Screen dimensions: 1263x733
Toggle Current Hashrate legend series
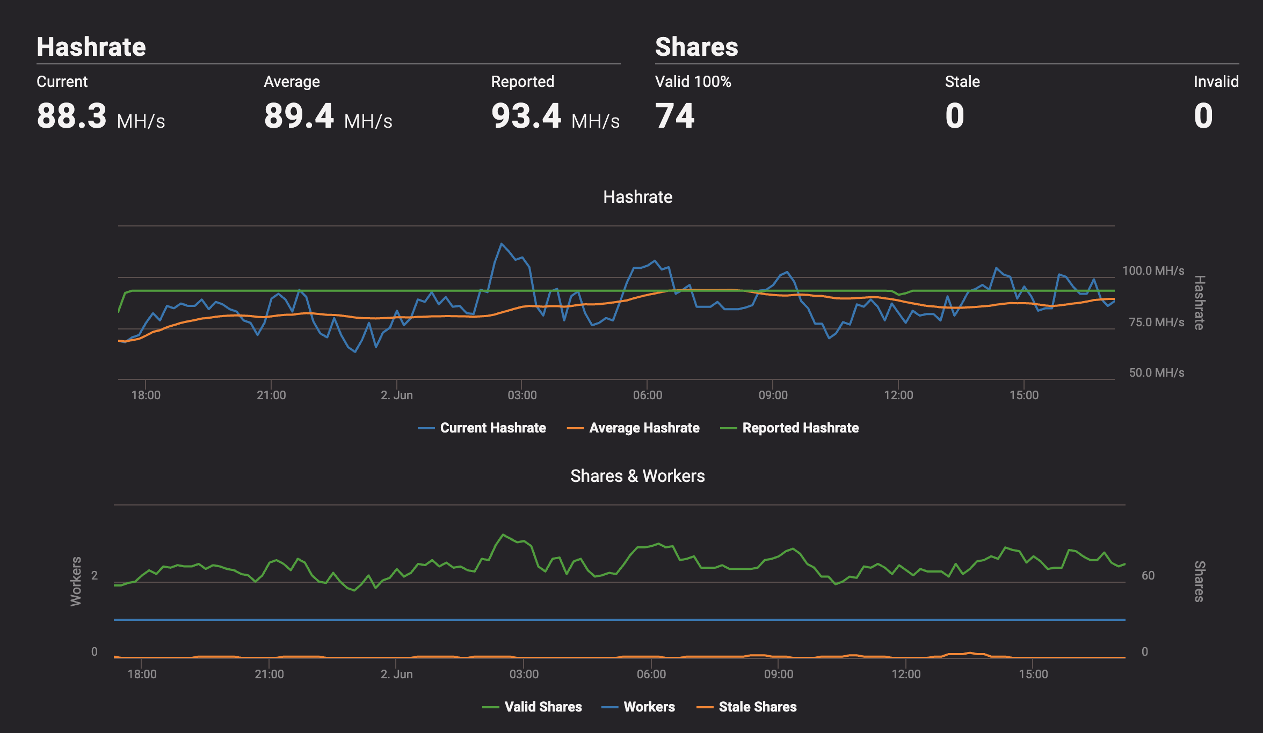click(492, 428)
